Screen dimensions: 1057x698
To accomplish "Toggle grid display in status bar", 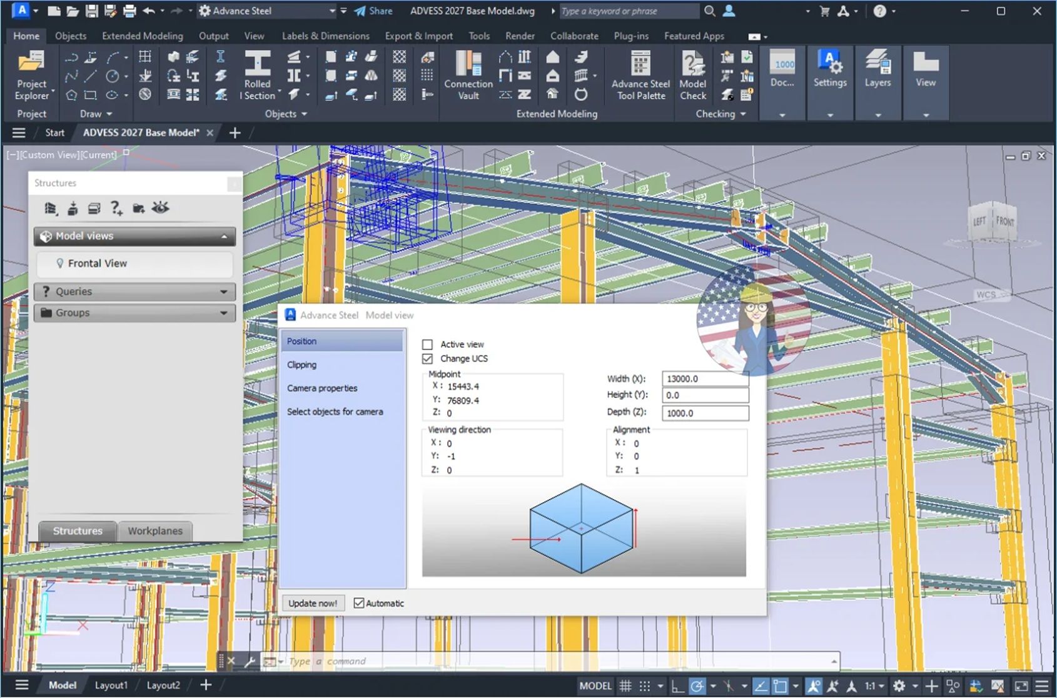I will (x=625, y=685).
